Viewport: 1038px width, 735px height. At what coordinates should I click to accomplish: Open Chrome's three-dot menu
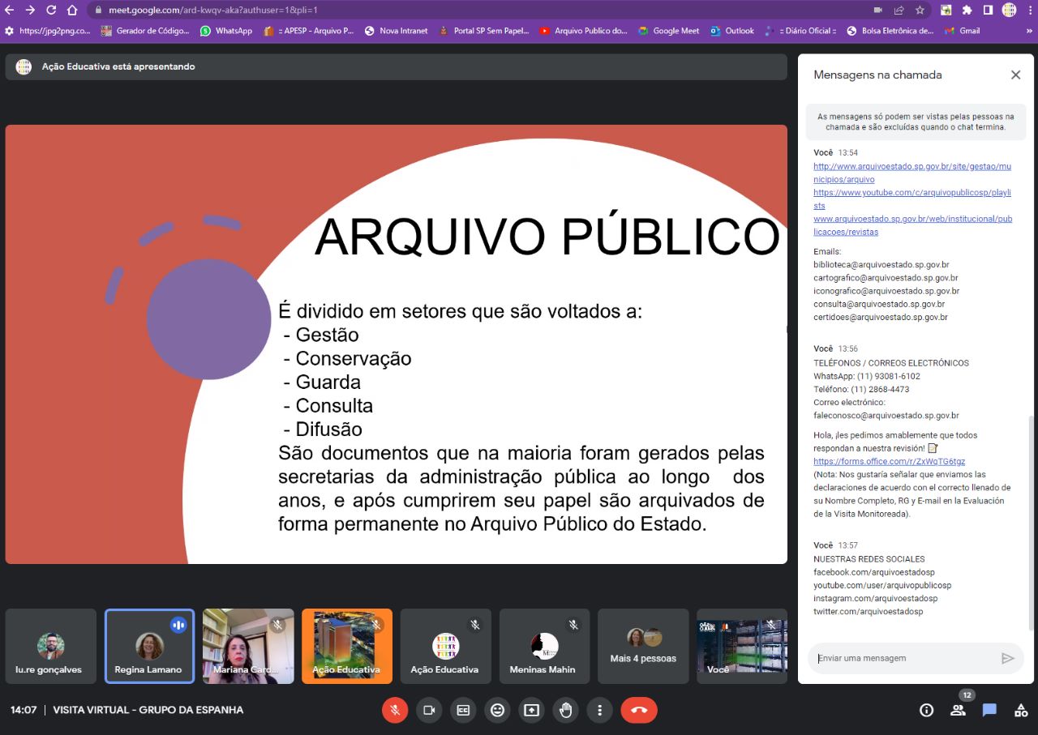(x=1028, y=11)
